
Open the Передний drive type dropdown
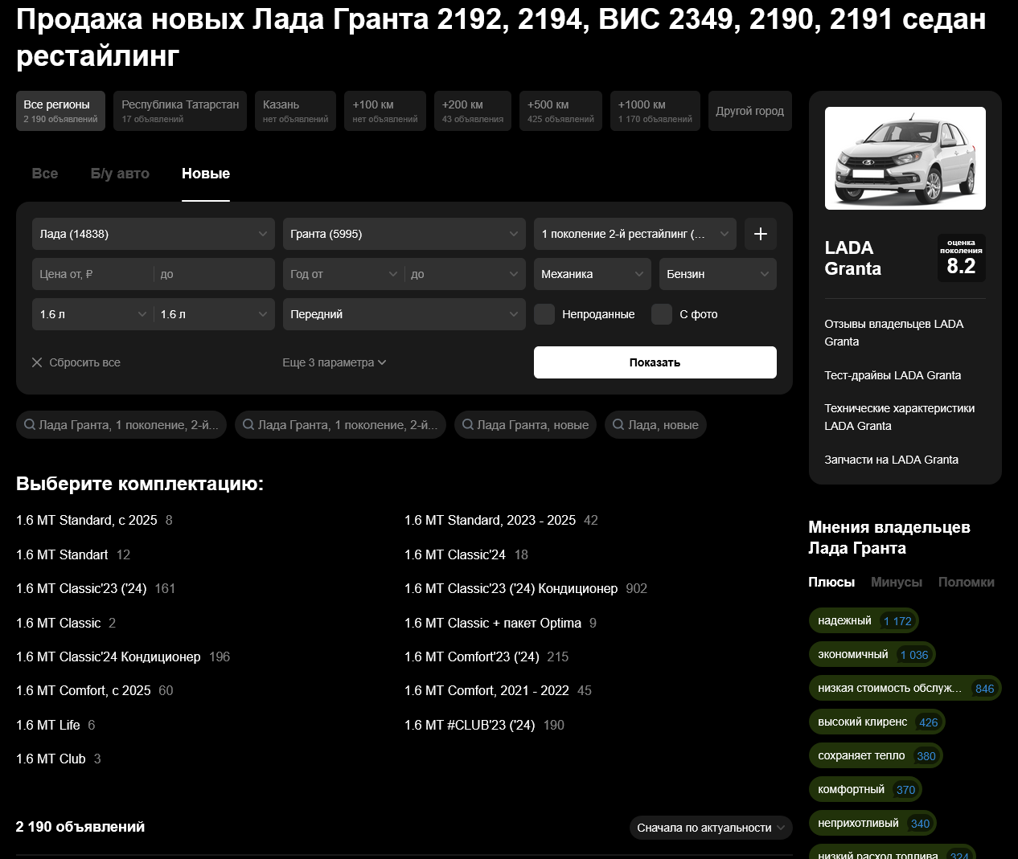[x=404, y=314]
